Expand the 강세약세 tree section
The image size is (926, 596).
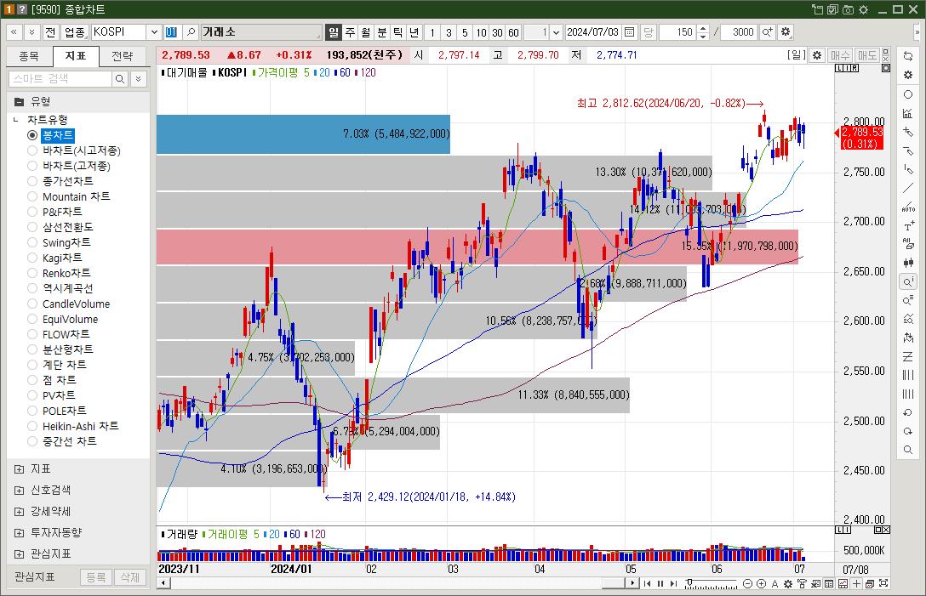(x=19, y=512)
